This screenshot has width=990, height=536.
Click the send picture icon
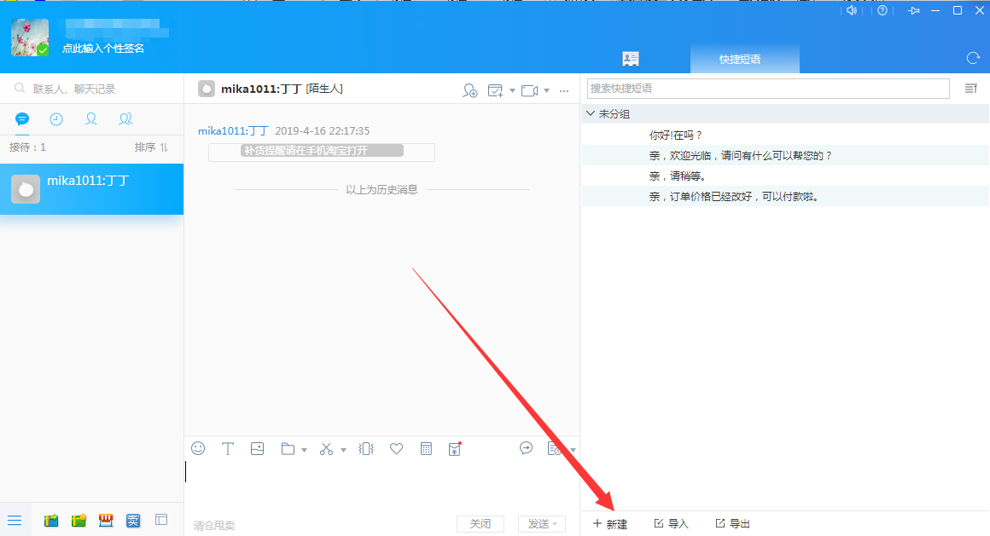(257, 449)
